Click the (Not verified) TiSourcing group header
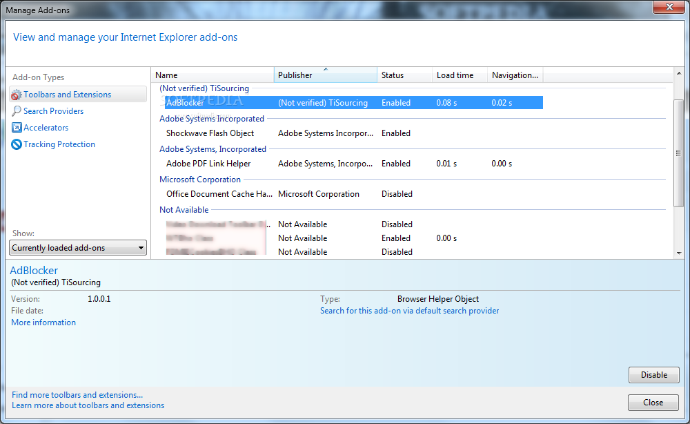The image size is (690, 424). 204,88
